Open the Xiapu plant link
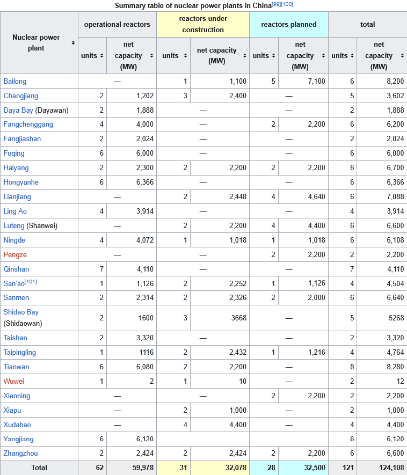The width and height of the screenshot is (407, 475). point(12,410)
